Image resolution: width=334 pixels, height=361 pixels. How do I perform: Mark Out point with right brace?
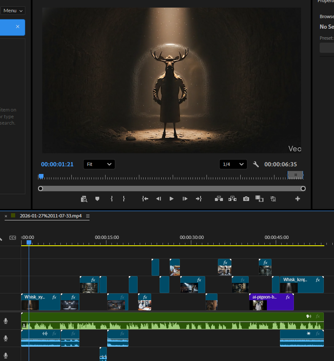click(124, 199)
